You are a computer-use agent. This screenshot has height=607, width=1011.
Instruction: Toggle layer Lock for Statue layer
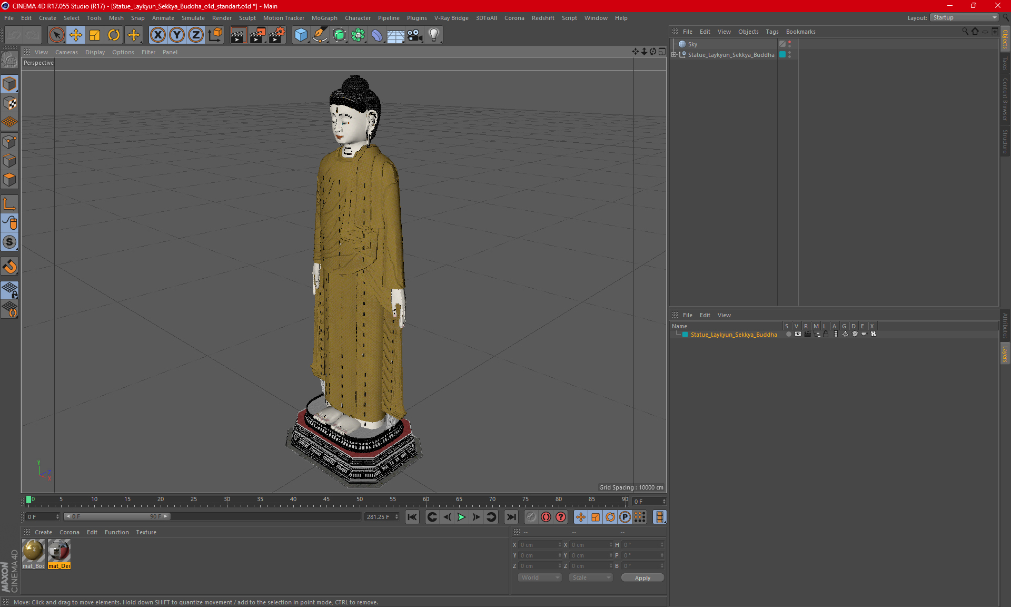(x=826, y=334)
